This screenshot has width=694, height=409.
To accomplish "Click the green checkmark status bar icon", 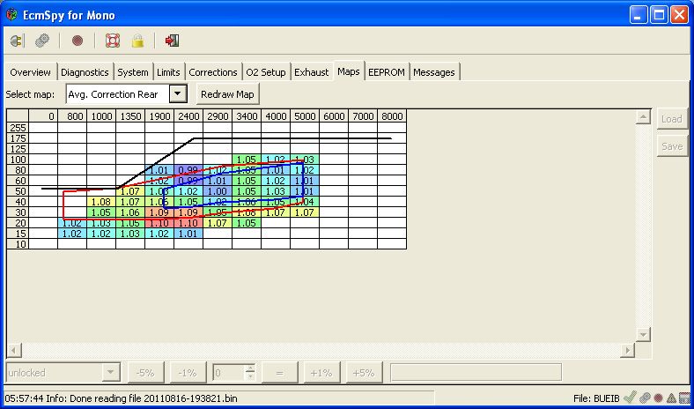I will point(629,398).
